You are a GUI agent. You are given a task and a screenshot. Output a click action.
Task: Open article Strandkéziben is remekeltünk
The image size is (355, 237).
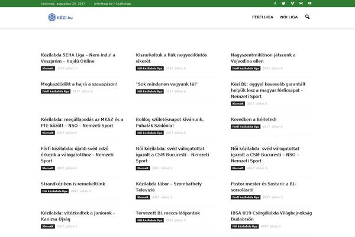[73, 184]
